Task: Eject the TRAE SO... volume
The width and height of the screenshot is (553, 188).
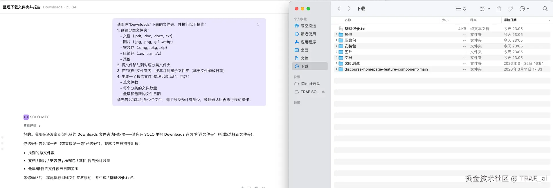Action: 323,92
